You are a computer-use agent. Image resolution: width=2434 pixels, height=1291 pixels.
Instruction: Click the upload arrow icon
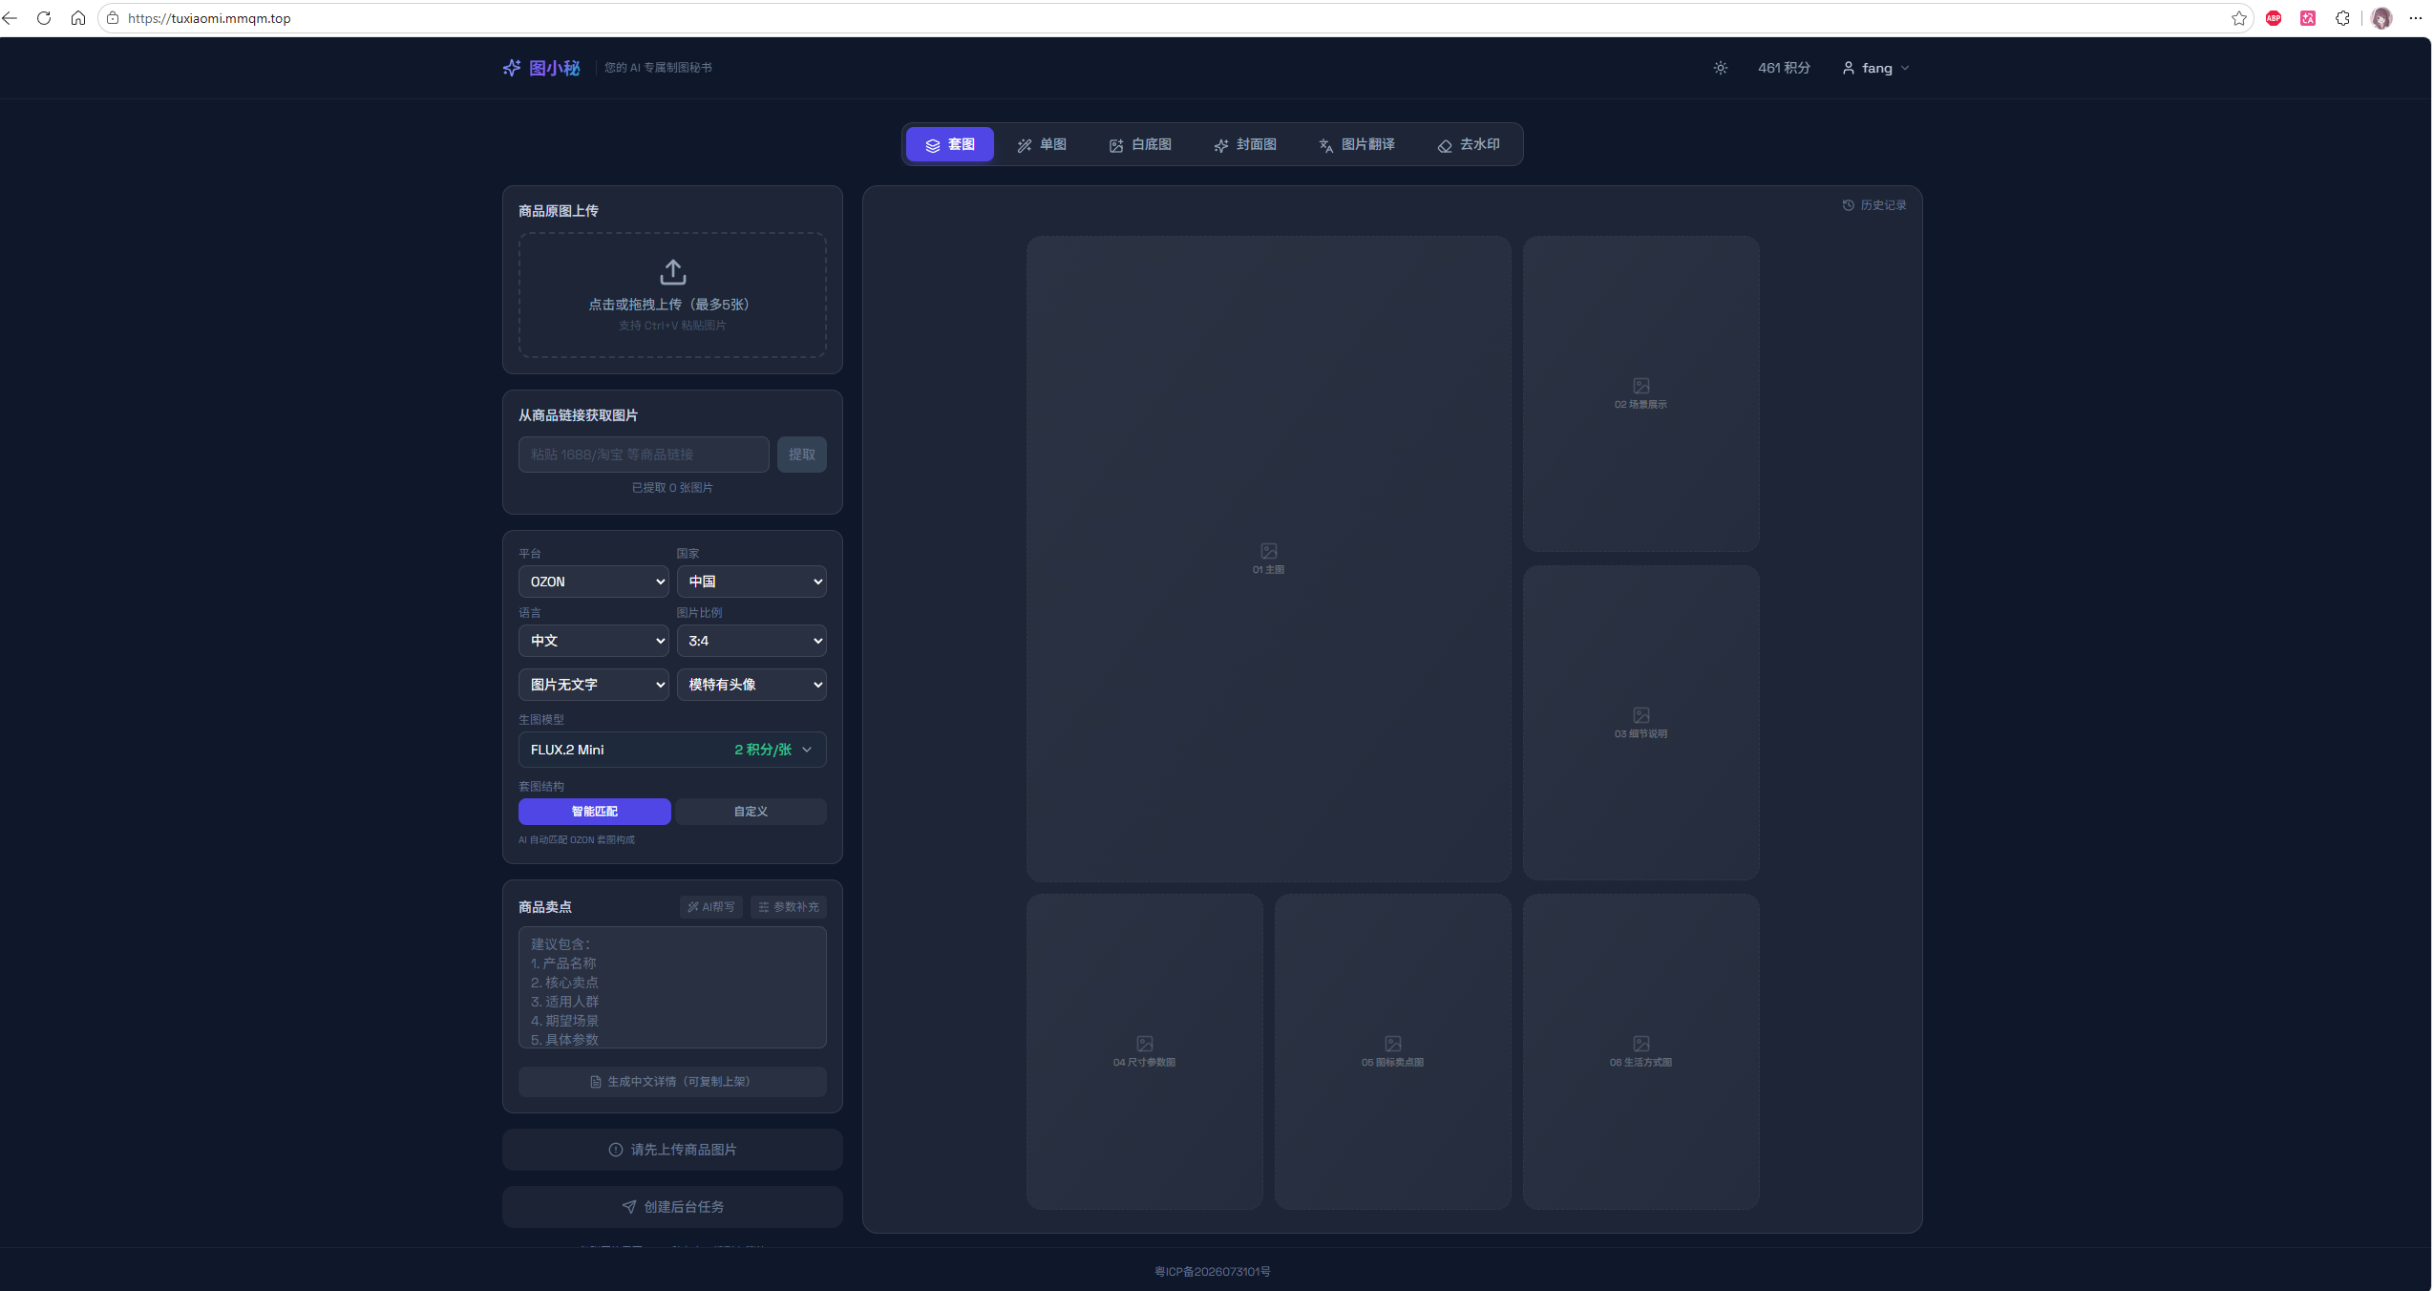point(672,271)
